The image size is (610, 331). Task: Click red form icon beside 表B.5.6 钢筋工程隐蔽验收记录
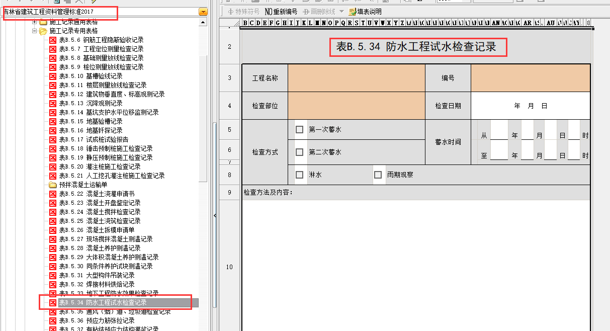53,40
